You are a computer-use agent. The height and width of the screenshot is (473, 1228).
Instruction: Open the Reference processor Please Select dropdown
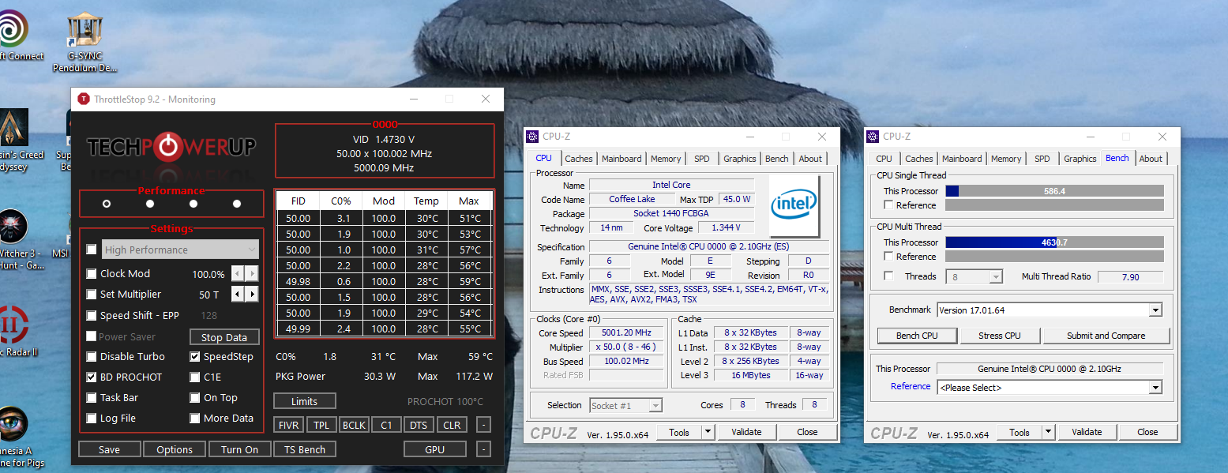coord(1050,388)
